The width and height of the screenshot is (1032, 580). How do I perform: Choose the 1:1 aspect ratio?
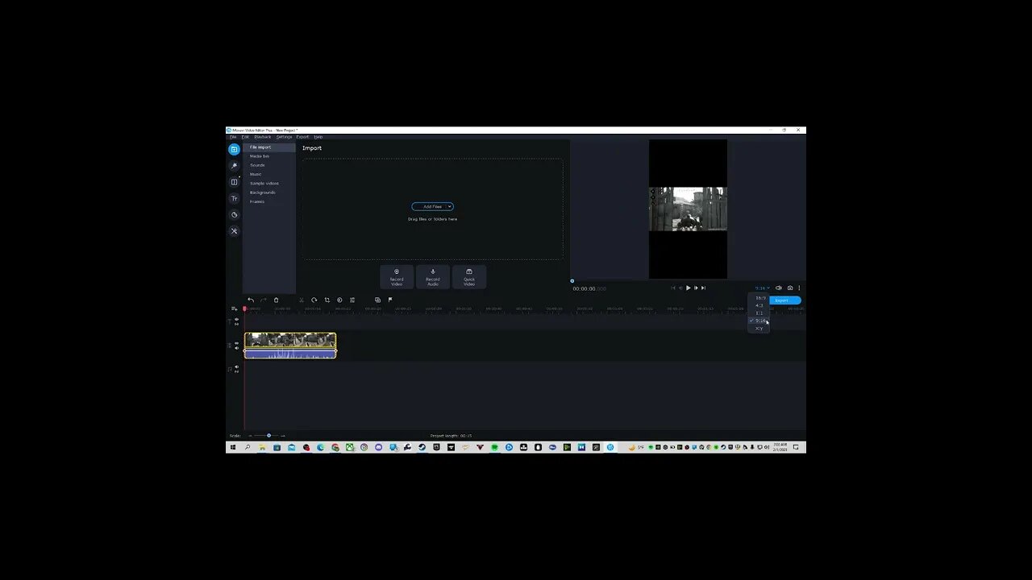pyautogui.click(x=759, y=313)
